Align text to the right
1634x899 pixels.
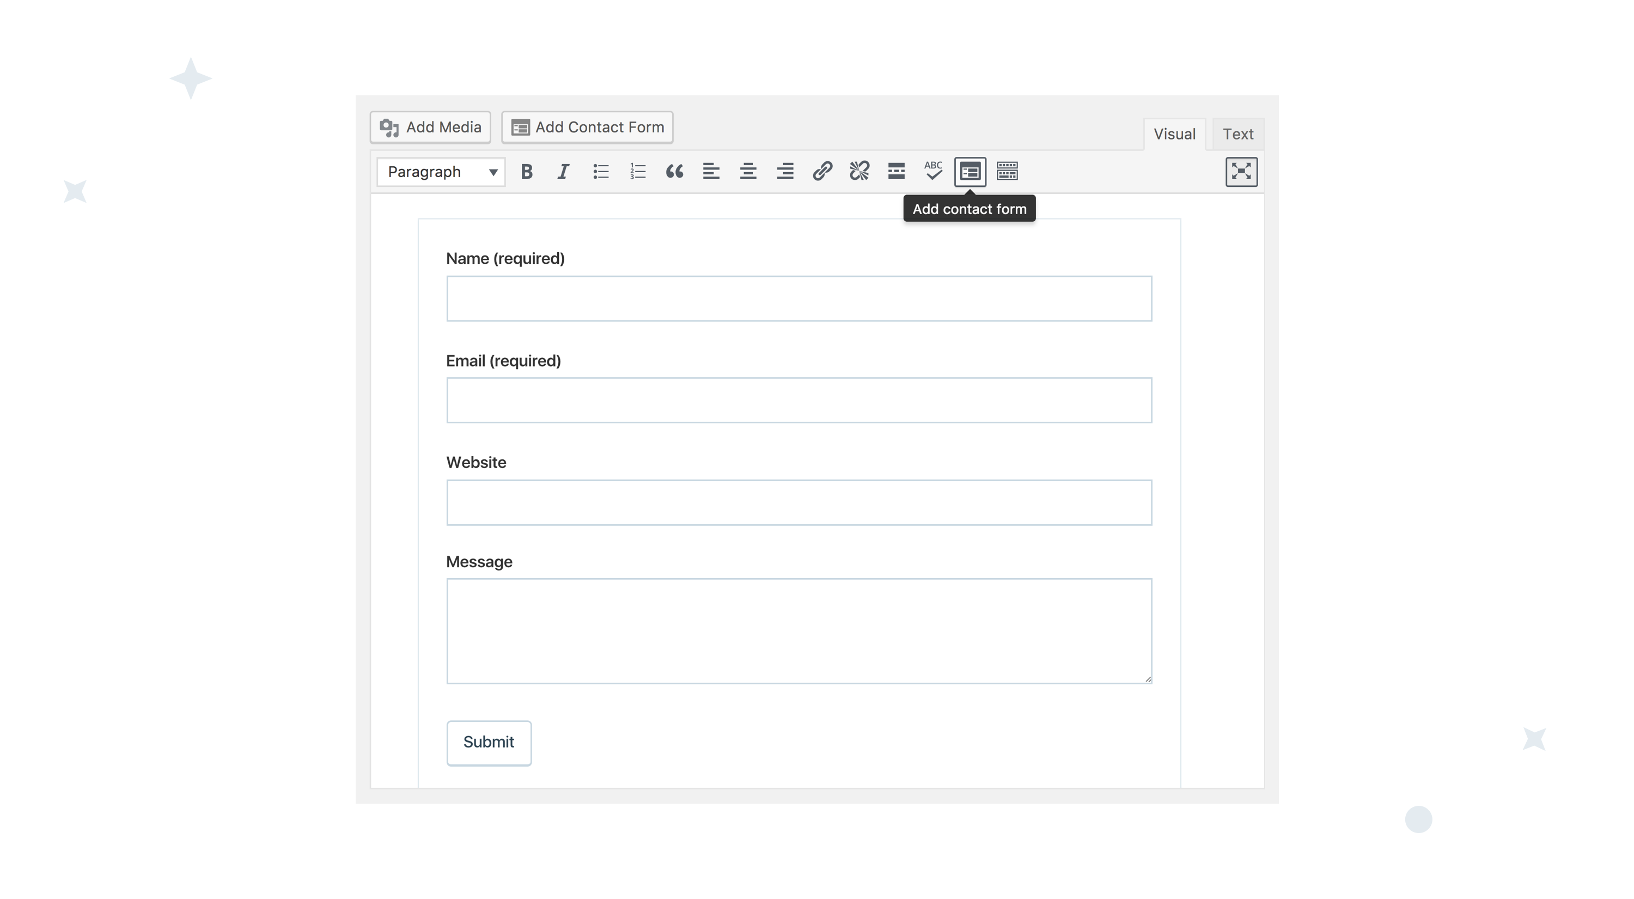click(785, 171)
